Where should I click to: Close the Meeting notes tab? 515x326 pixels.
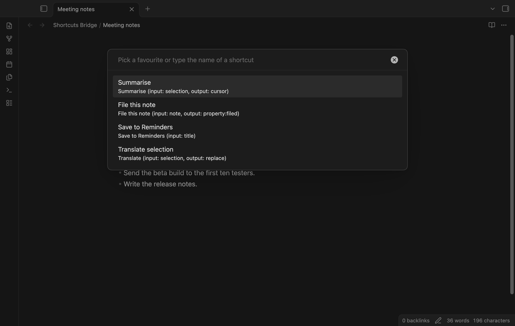pos(132,9)
